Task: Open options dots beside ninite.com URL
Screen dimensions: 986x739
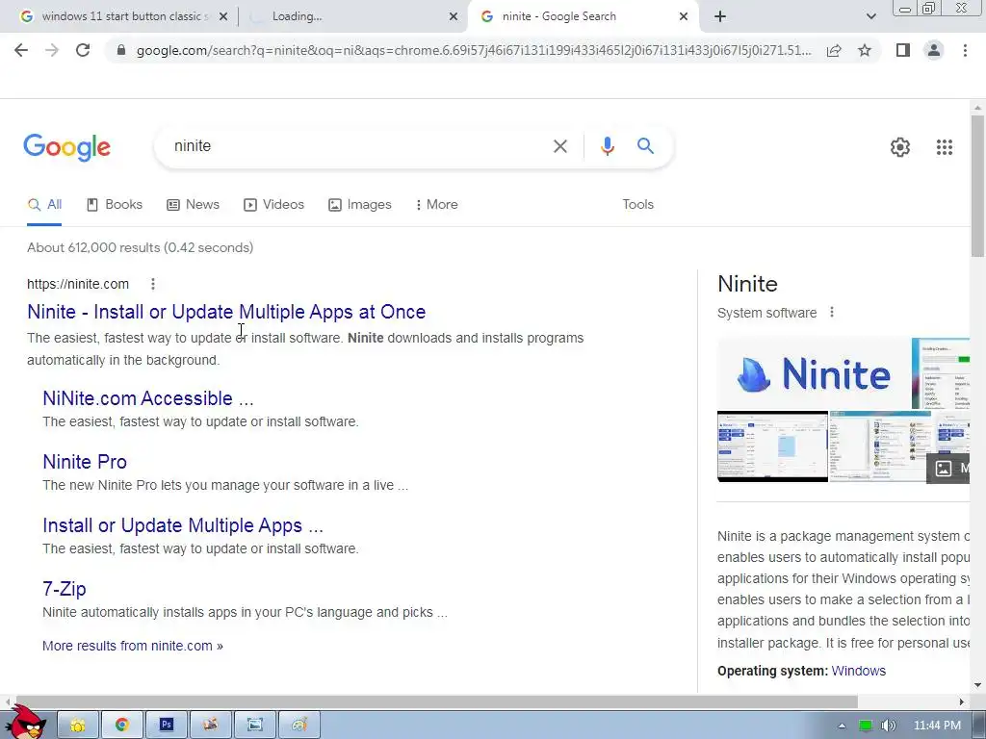Action: coord(153,284)
